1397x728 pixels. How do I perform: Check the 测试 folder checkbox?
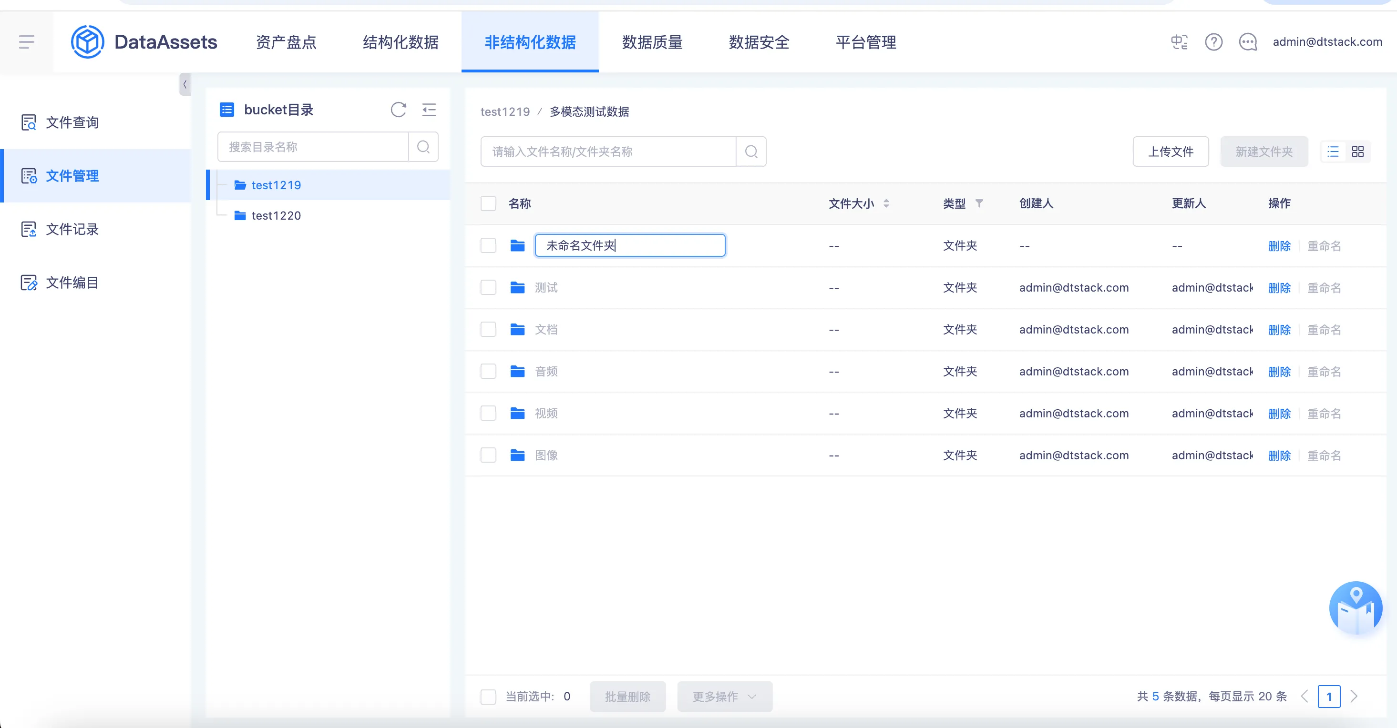point(488,287)
